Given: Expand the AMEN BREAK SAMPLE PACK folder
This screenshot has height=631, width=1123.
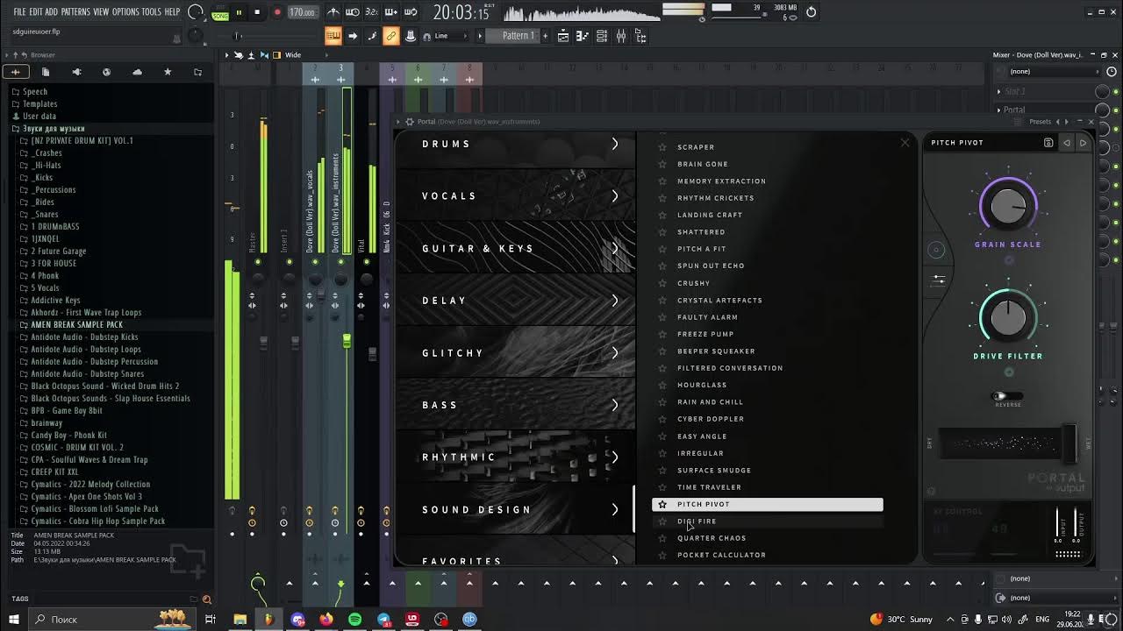Looking at the screenshot, I should pos(76,324).
